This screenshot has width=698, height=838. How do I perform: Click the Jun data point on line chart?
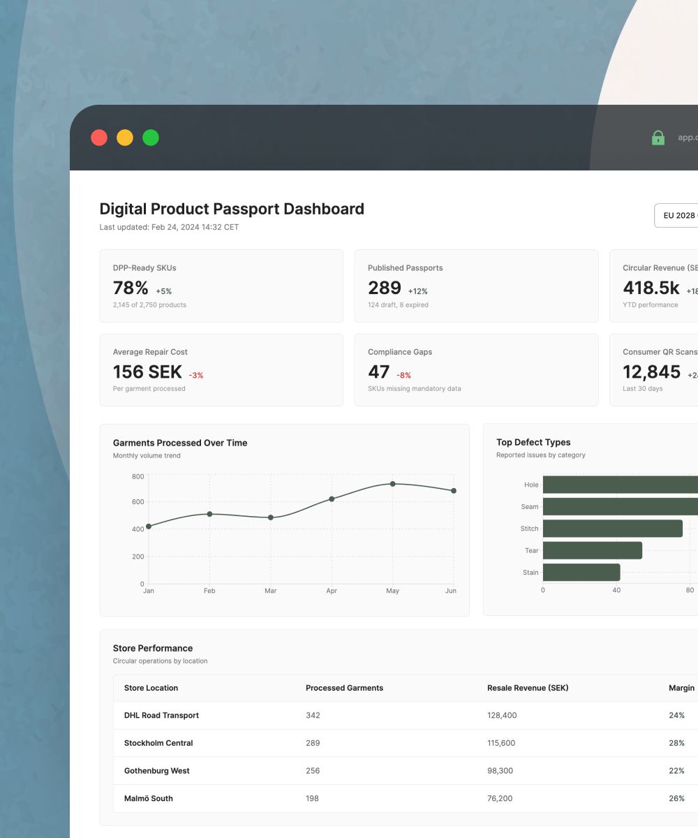coord(454,491)
